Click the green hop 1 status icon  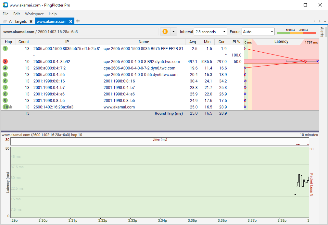click(x=5, y=48)
